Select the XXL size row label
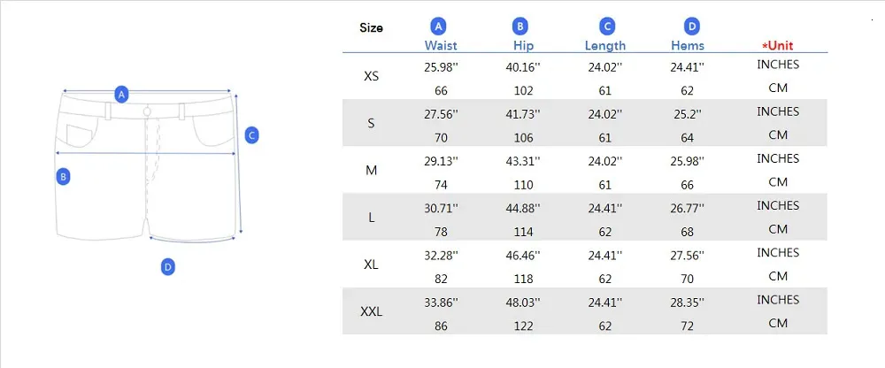This screenshot has width=885, height=368. 372,311
